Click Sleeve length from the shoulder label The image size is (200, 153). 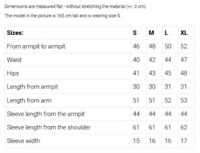[49, 127]
